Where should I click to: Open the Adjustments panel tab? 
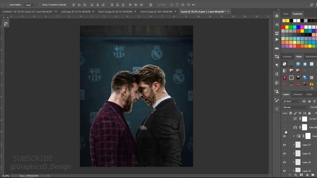(311, 56)
